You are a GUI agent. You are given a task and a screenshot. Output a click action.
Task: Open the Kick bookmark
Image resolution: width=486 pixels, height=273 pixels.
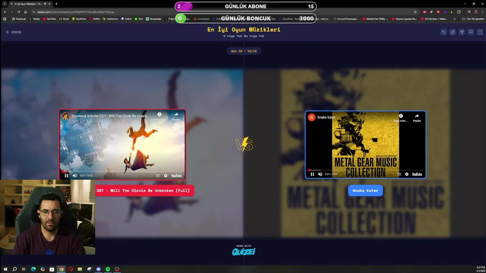pyautogui.click(x=139, y=19)
